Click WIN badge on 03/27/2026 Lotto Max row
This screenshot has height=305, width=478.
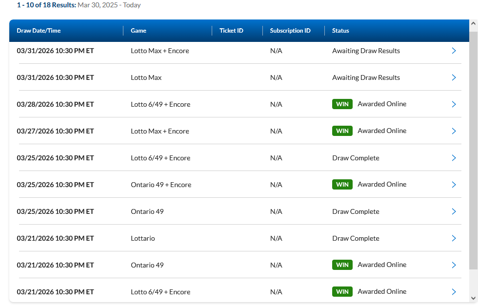click(x=342, y=131)
